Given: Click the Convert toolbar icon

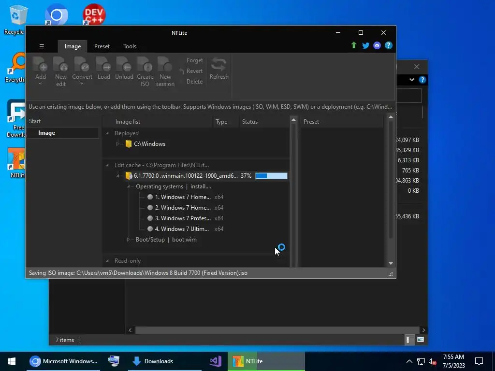Looking at the screenshot, I should coord(82,64).
